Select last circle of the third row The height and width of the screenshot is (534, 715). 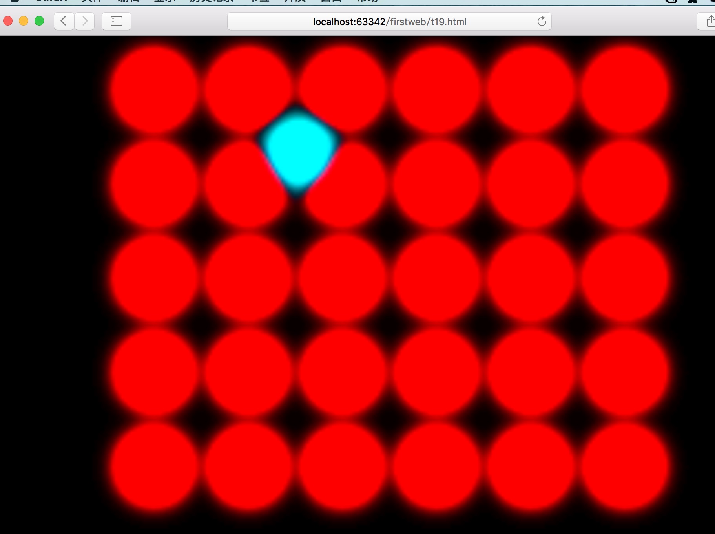[x=624, y=279]
